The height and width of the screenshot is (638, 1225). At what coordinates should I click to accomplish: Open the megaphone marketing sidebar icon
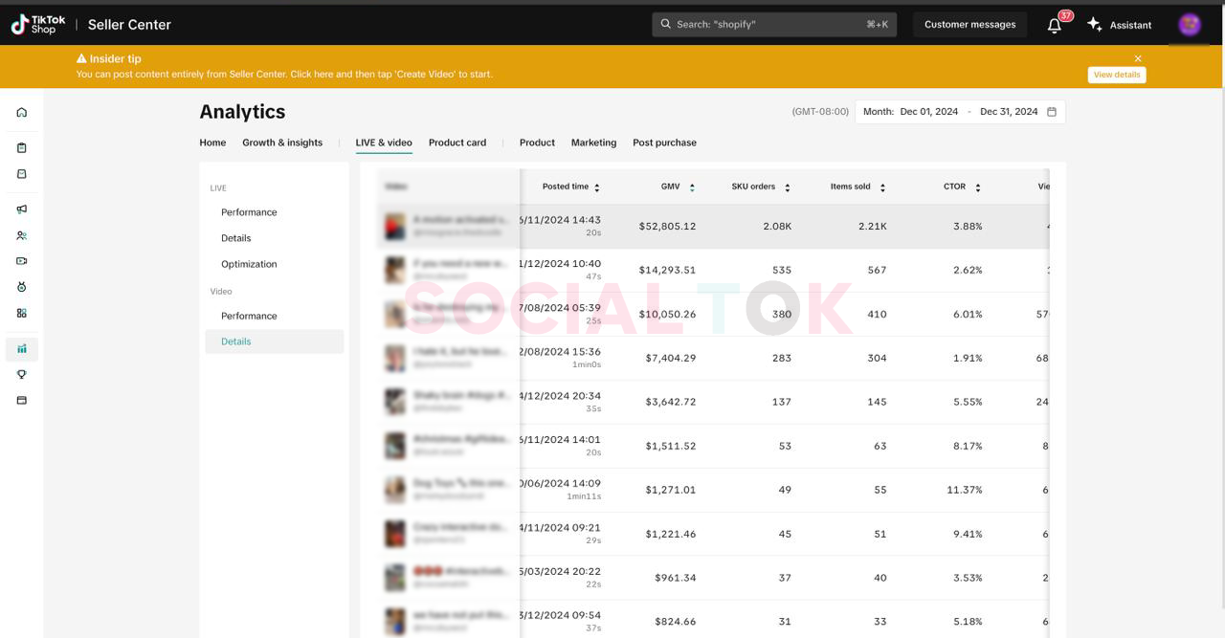(x=22, y=209)
